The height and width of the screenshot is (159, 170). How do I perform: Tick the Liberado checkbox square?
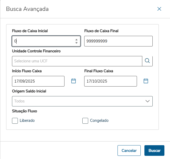click(15, 121)
